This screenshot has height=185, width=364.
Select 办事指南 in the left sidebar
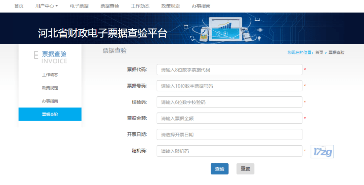click(x=50, y=101)
